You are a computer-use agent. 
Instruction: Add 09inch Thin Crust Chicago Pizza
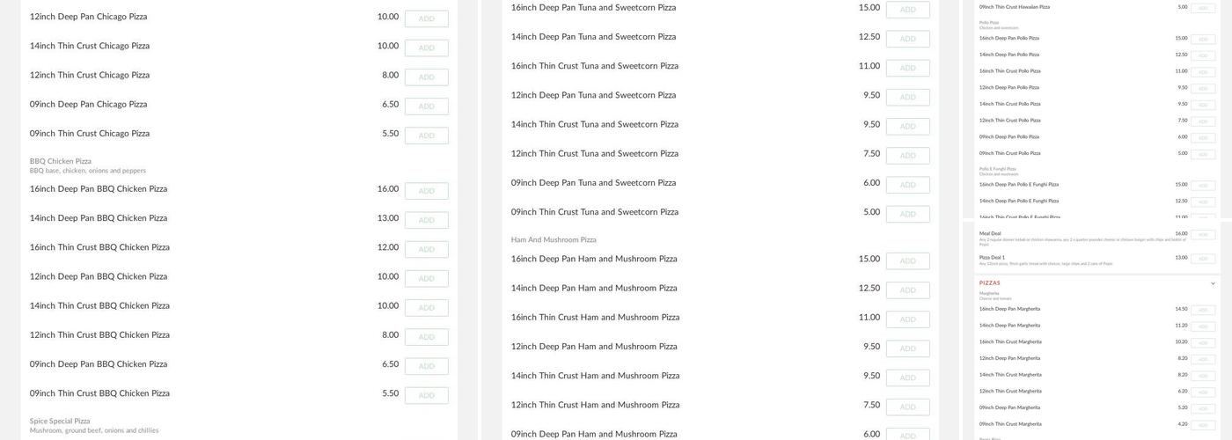coord(426,136)
